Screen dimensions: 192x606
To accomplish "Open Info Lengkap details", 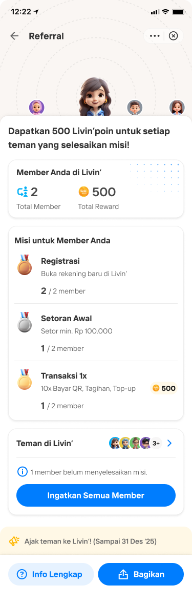I will (51, 574).
